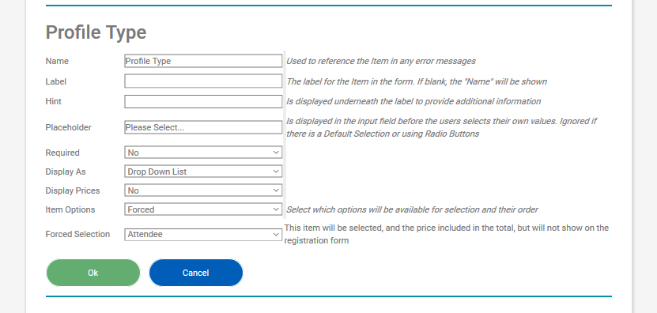Click into the empty Hint text box
Viewport: 657px width, 313px height.
(x=203, y=101)
